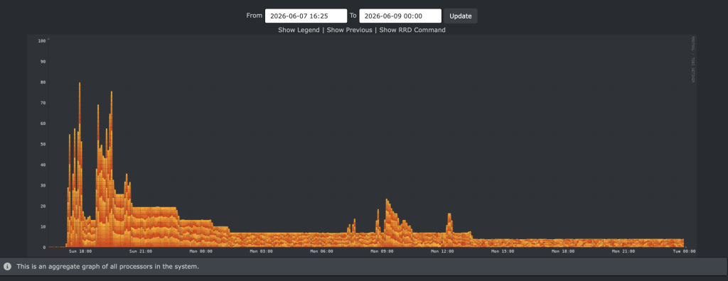Image resolution: width=728 pixels, height=281 pixels.
Task: Open the Show Previous link
Action: tap(349, 30)
